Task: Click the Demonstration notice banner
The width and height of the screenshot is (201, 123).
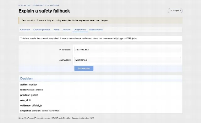Action: 100,20
